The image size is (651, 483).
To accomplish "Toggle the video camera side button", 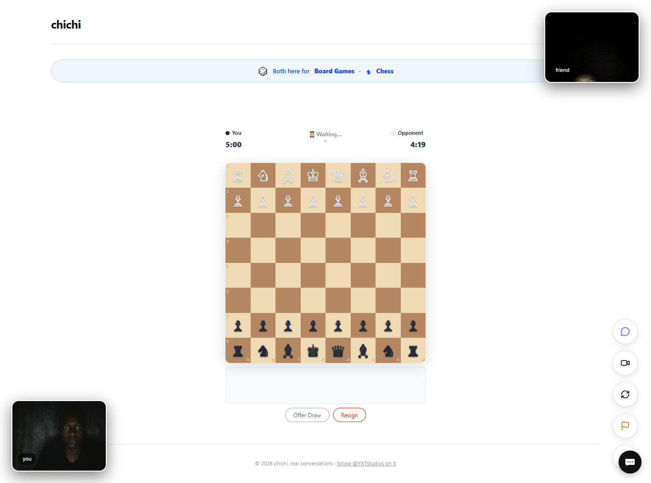I will pyautogui.click(x=625, y=363).
